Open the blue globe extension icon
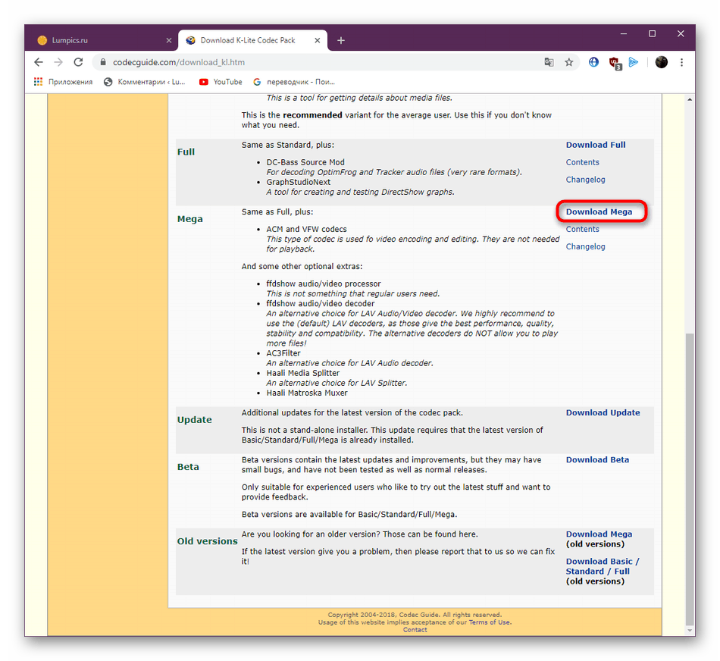Viewport: 720px width, 661px height. (593, 62)
